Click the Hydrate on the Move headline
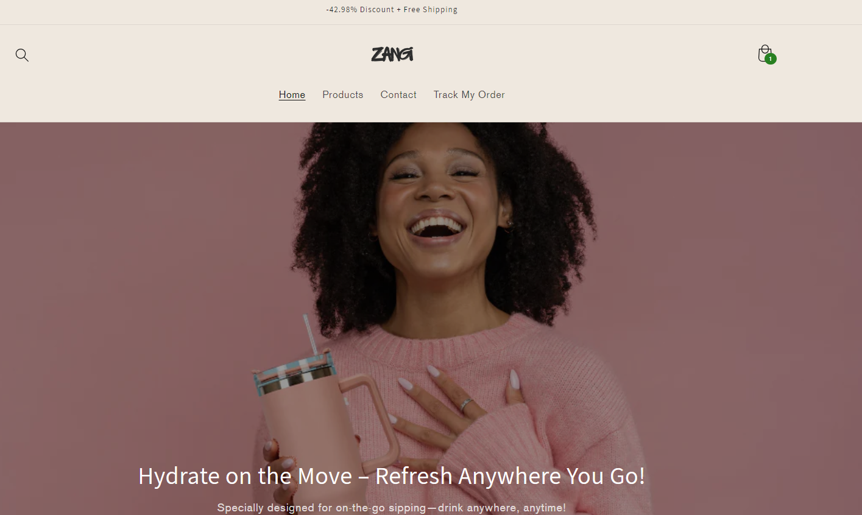This screenshot has height=515, width=862. pyautogui.click(x=392, y=476)
